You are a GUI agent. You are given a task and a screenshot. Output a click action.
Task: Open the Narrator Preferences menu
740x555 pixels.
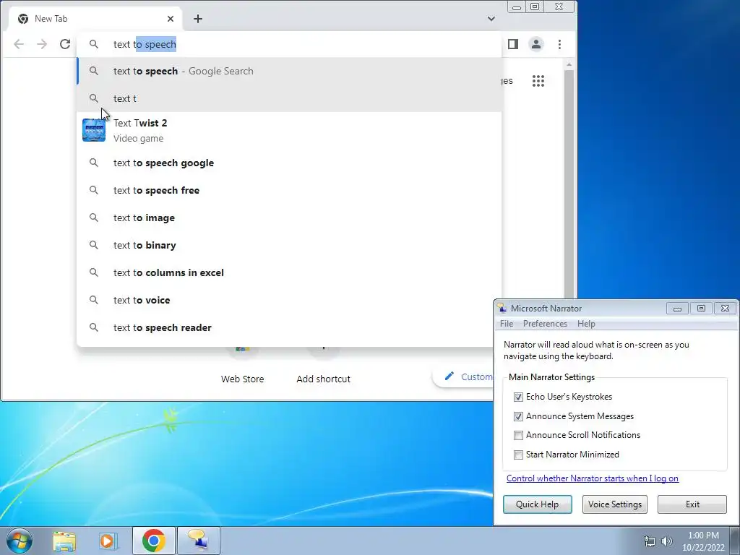(545, 324)
